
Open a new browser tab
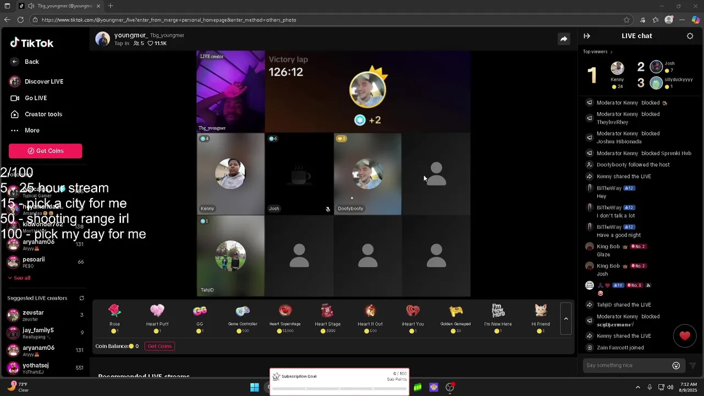pos(111,6)
